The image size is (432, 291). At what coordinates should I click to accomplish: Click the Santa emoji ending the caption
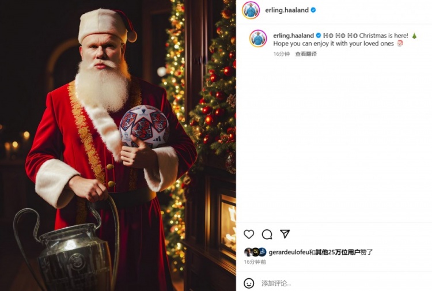400,44
